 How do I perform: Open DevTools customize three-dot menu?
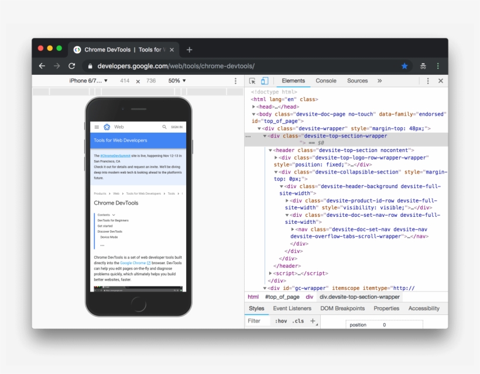[428, 81]
